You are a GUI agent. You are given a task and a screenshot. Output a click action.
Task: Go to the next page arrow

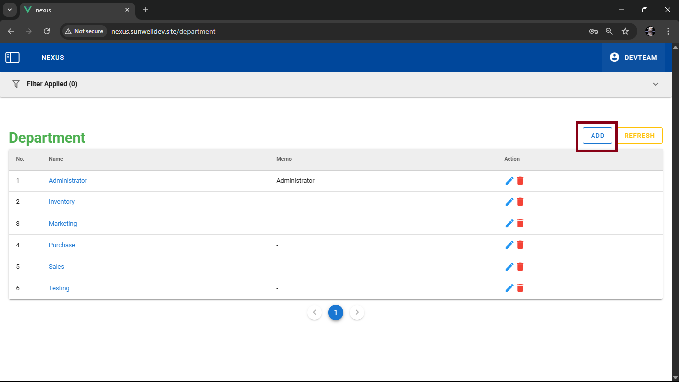[357, 312]
